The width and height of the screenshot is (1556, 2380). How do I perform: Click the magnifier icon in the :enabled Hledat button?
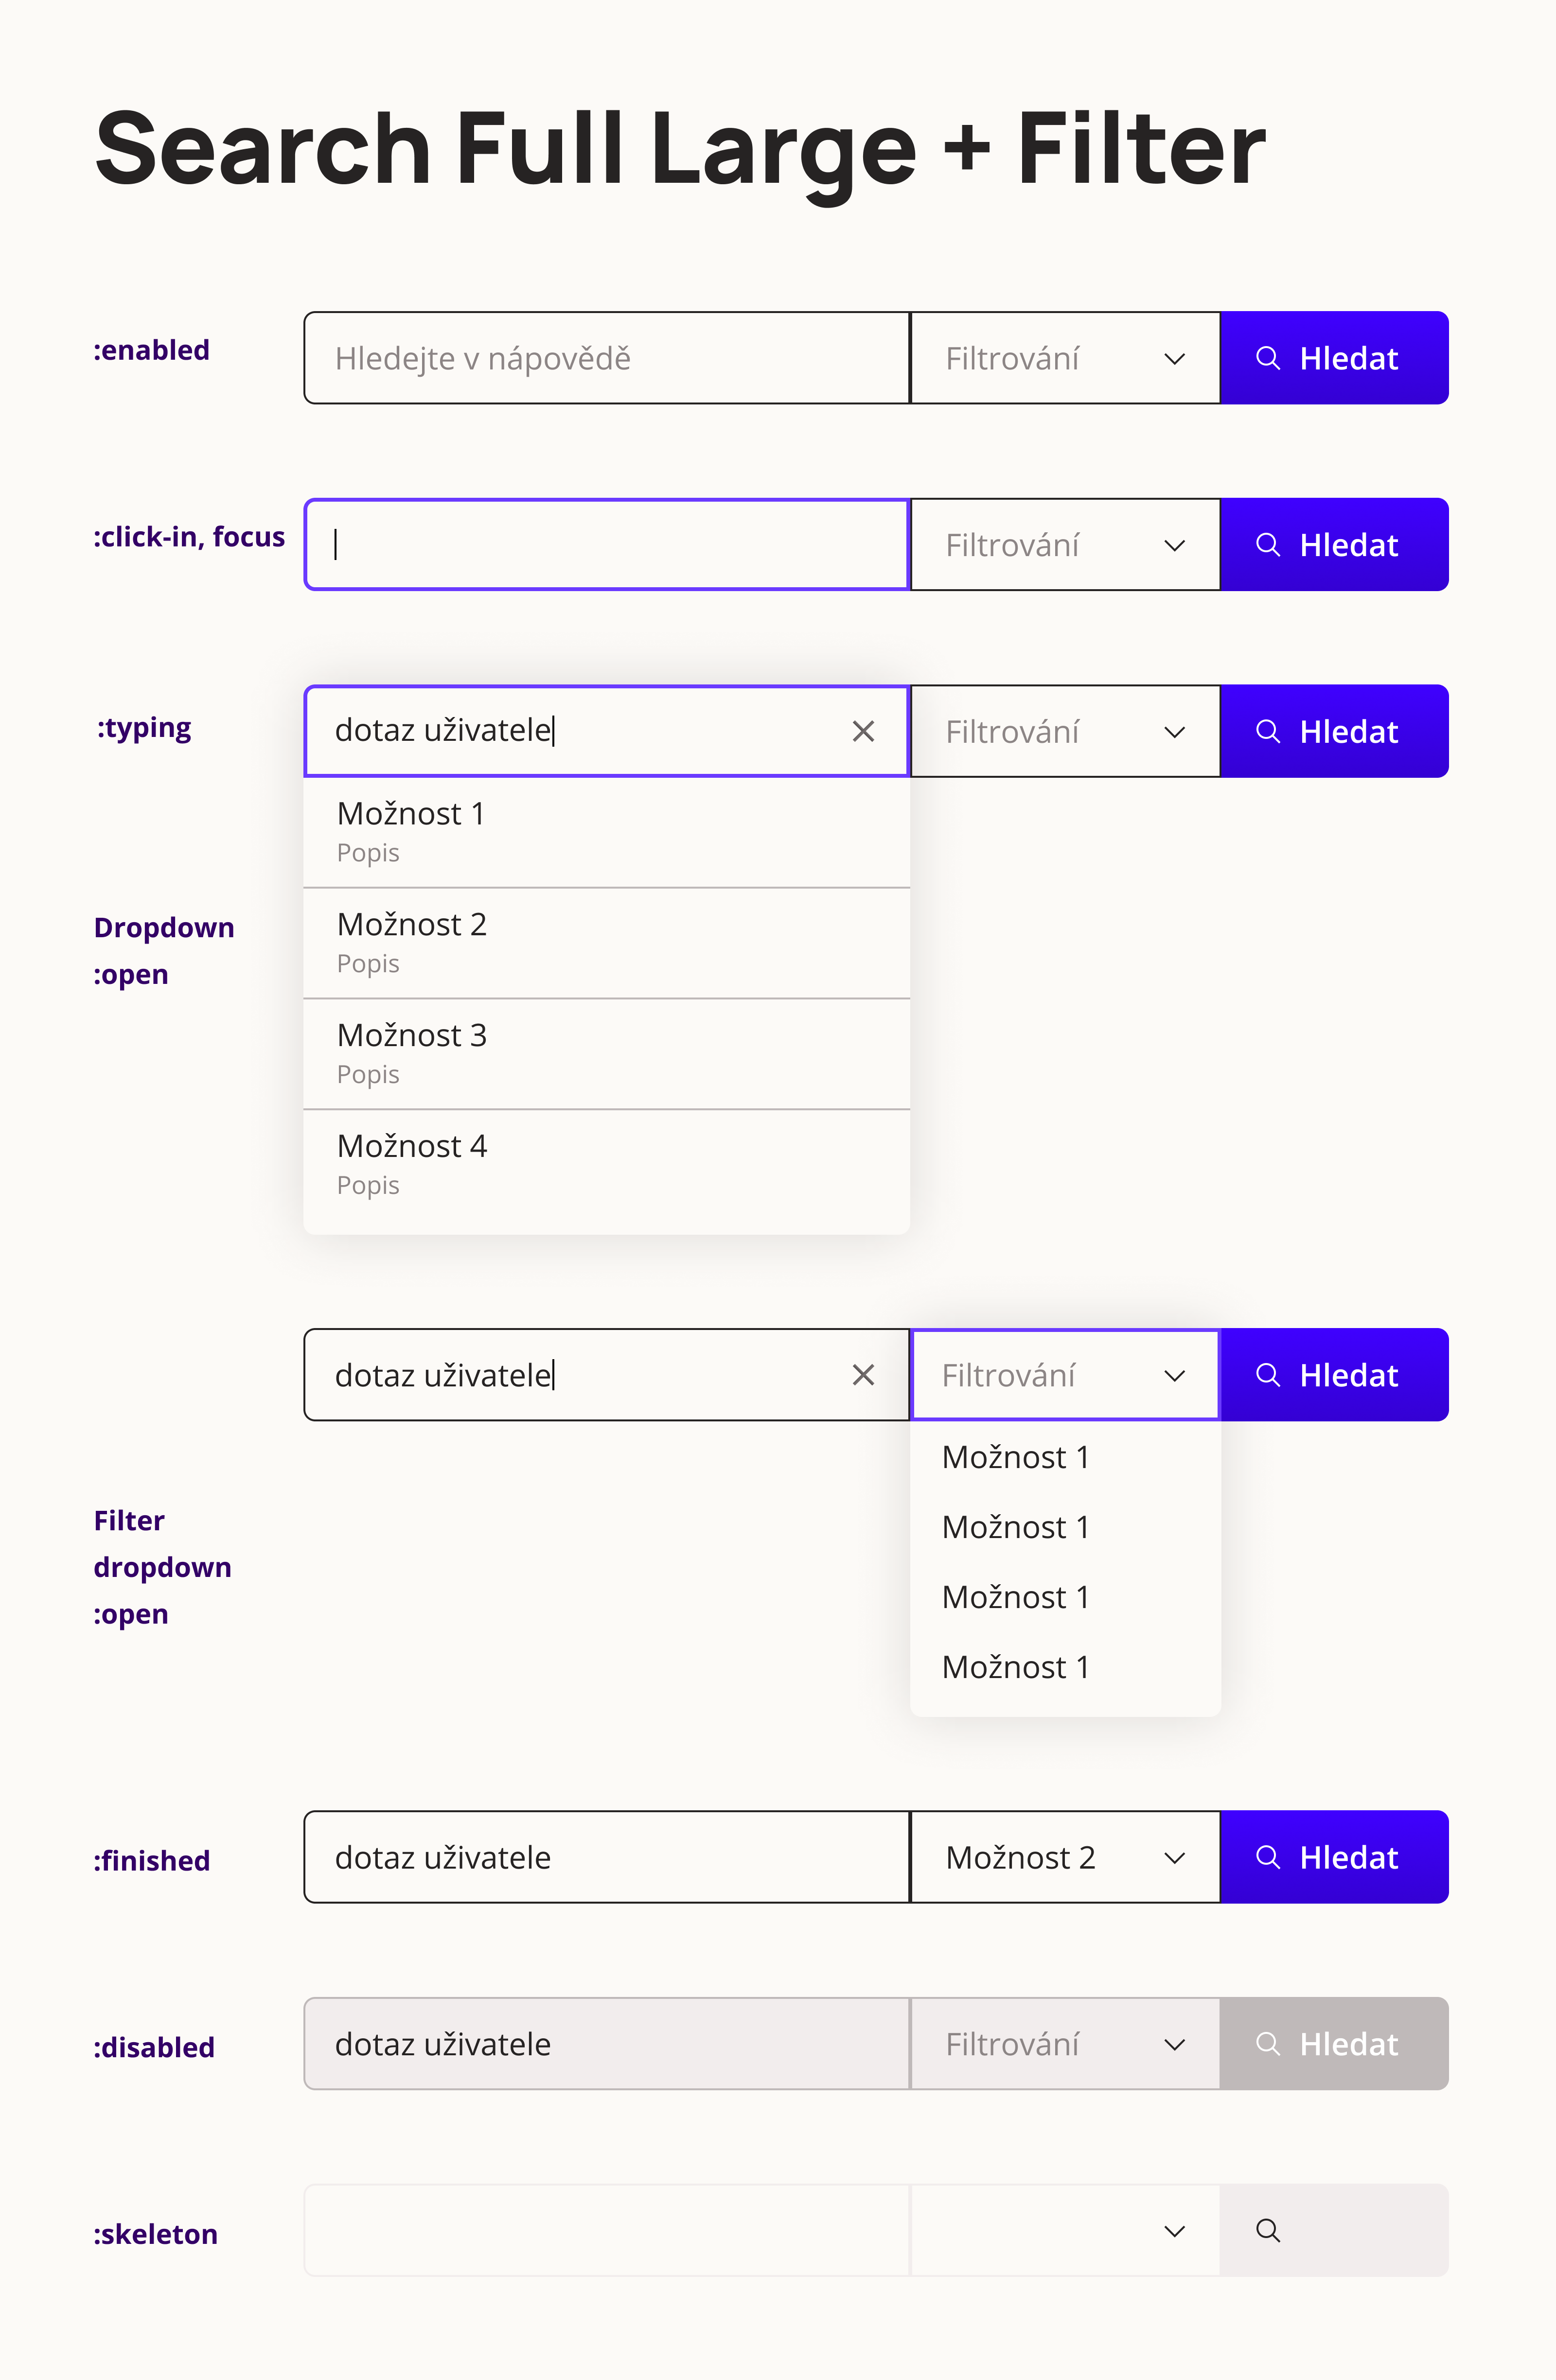1268,358
